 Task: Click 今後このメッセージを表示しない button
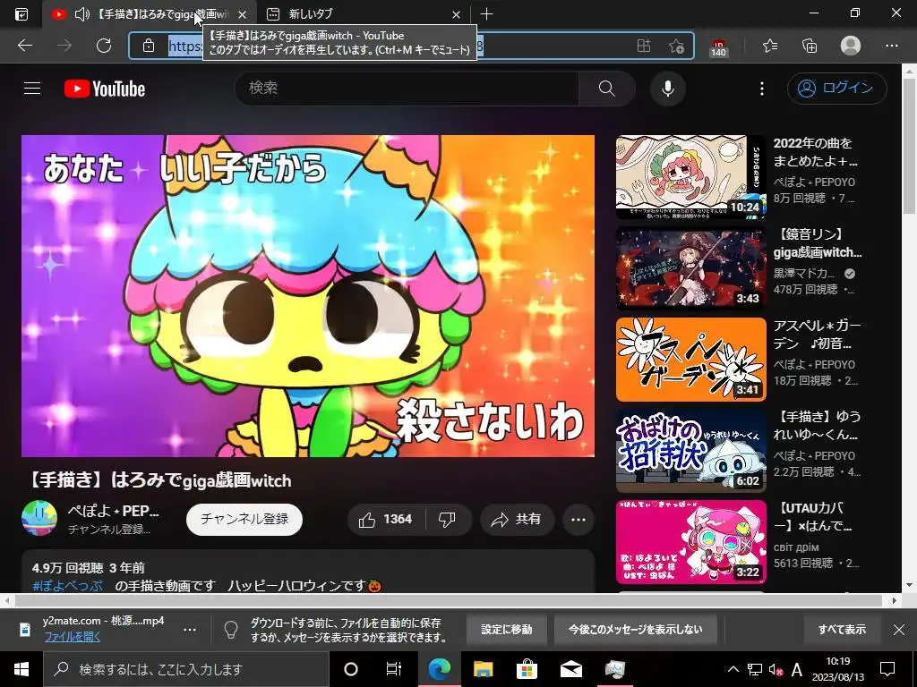[x=635, y=630]
